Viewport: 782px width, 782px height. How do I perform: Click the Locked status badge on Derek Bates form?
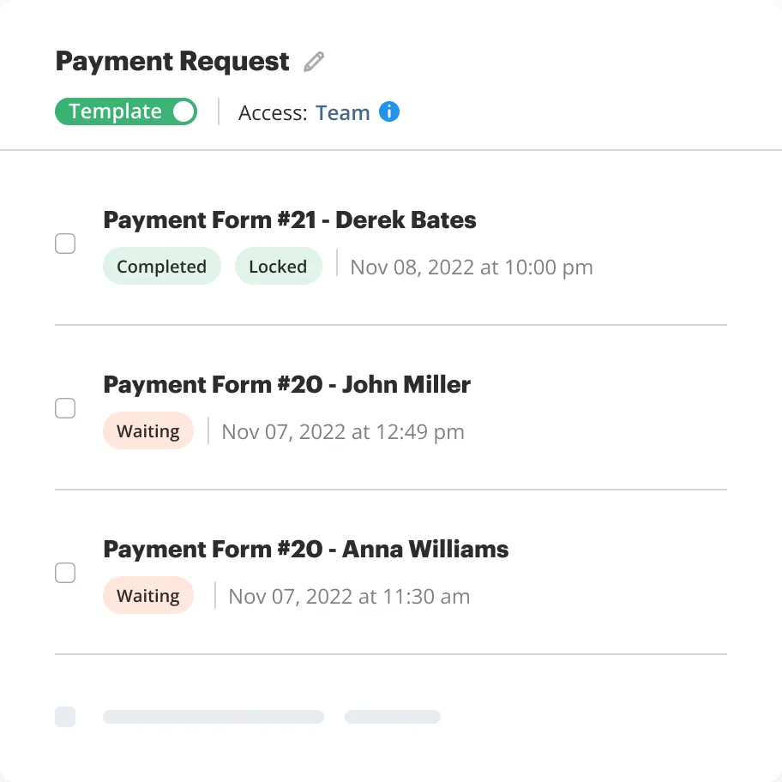pyautogui.click(x=278, y=266)
